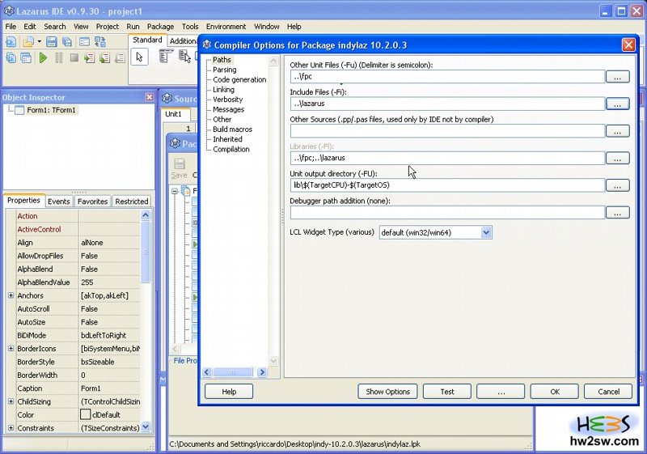Switch to the Standard component tab
Screen dimensions: 647x454
click(x=147, y=40)
